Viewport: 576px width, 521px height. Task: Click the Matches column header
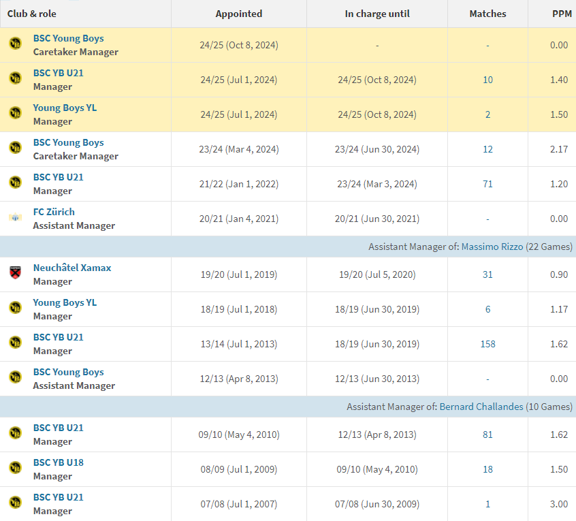point(487,14)
